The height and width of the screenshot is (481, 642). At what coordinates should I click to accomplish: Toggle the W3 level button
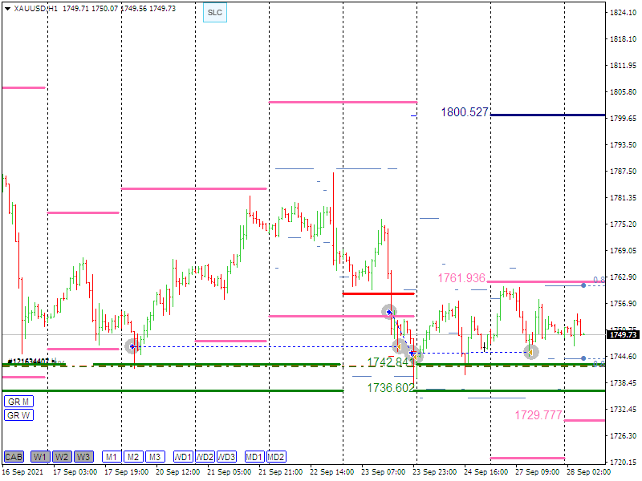coord(83,457)
